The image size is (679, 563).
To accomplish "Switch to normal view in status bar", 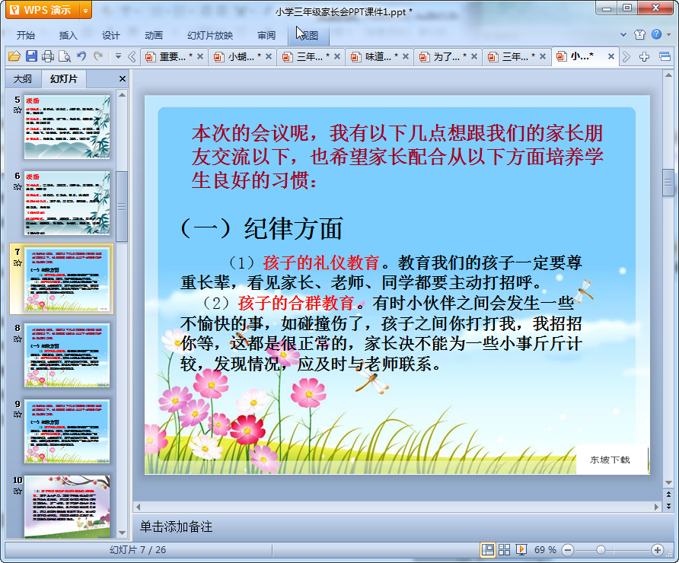I will 488,549.
